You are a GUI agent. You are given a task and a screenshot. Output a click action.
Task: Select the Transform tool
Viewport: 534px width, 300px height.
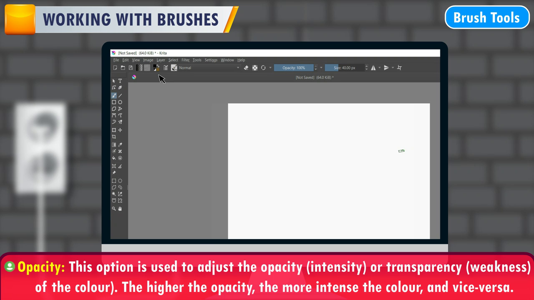(x=113, y=130)
